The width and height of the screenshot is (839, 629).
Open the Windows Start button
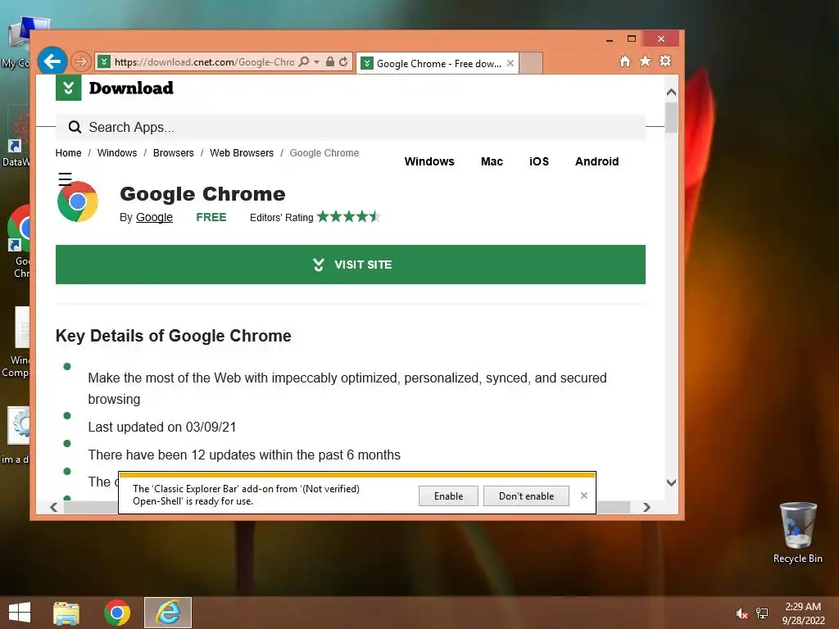click(x=20, y=613)
